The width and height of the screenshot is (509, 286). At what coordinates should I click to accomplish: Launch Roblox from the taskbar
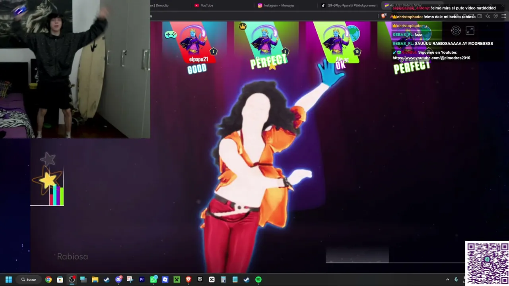click(165, 280)
